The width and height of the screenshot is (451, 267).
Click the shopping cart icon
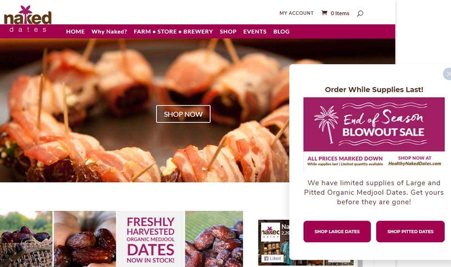[x=324, y=13]
